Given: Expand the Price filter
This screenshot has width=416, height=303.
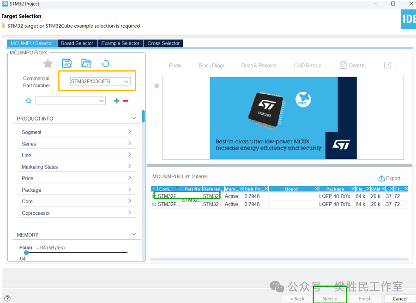Looking at the screenshot, I should tap(130, 178).
